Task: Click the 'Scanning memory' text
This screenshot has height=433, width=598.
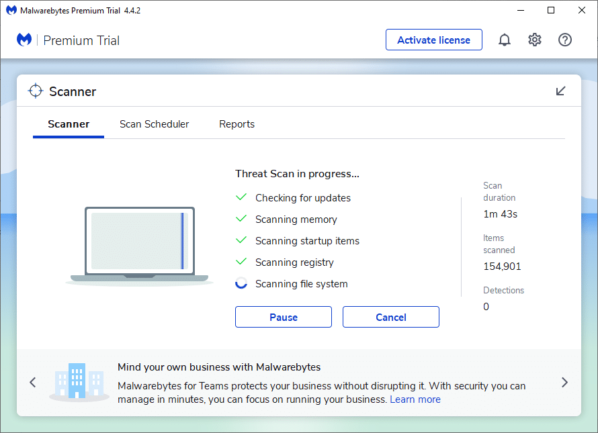Action: (296, 220)
